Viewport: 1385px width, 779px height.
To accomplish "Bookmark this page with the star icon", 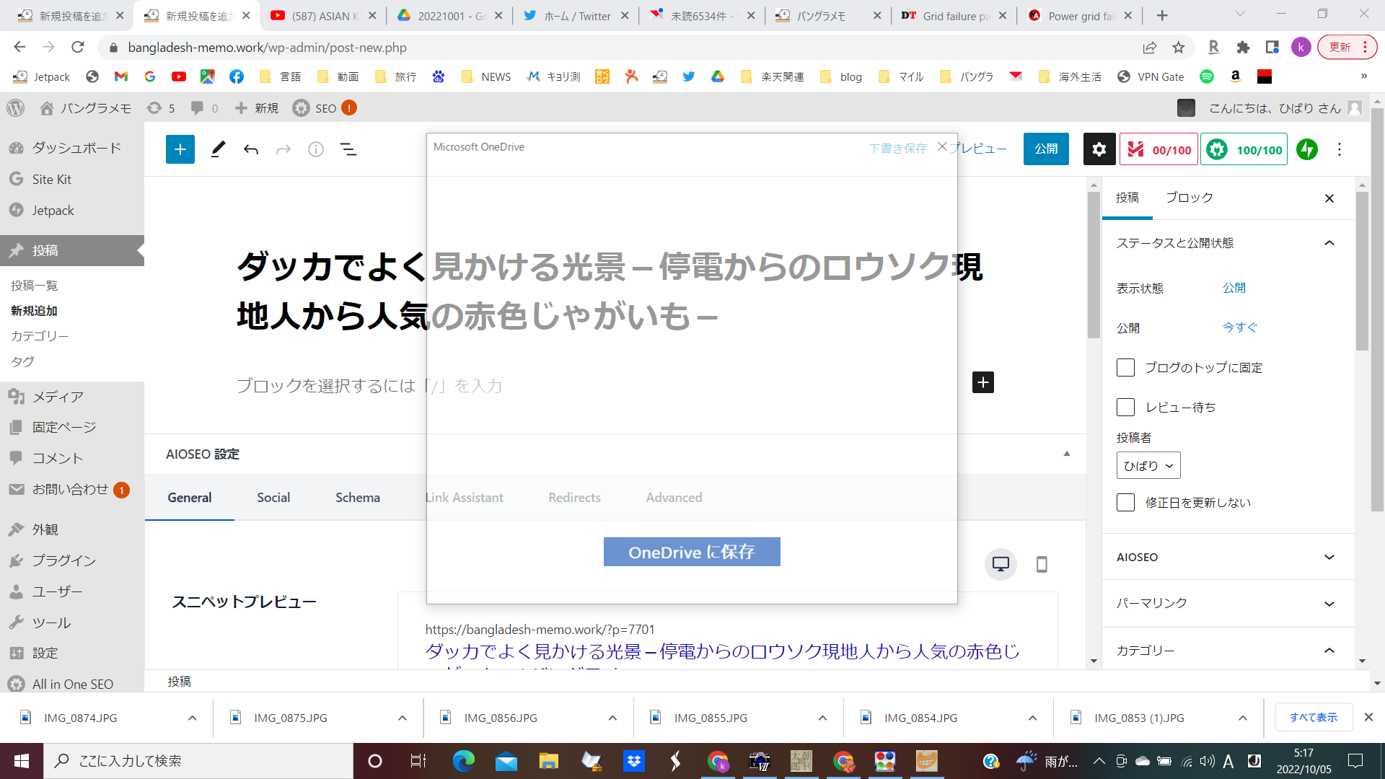I will pos(1179,48).
